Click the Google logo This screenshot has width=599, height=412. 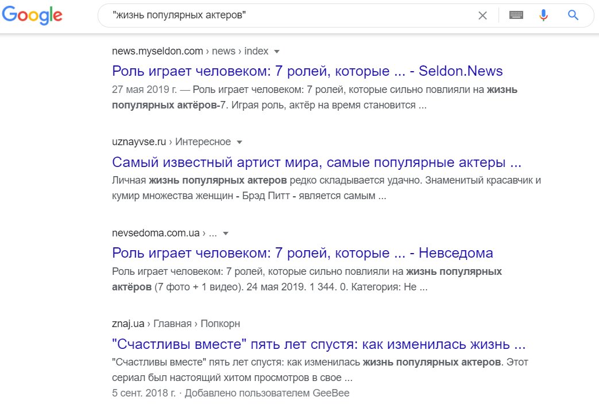click(32, 15)
